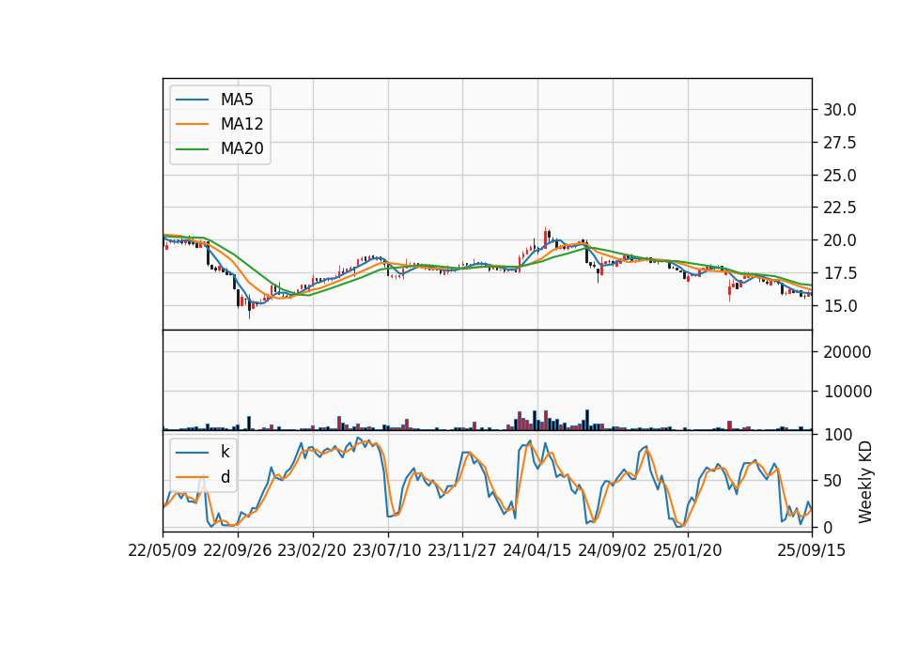Click the 20000 volume axis label
This screenshot has height=648, width=902.
point(848,352)
